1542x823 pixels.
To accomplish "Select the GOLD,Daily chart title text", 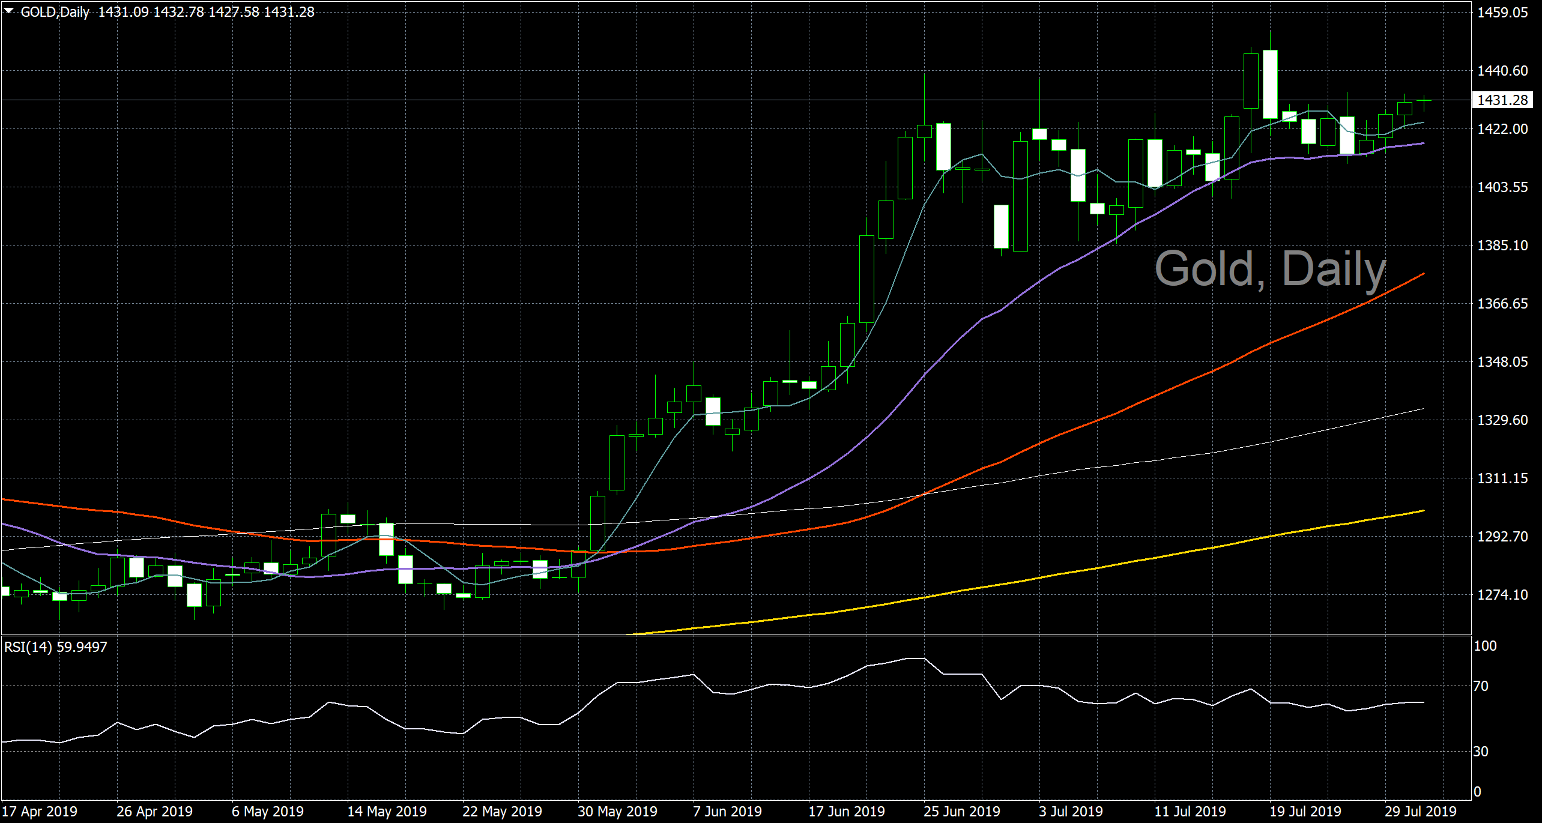I will coord(55,12).
